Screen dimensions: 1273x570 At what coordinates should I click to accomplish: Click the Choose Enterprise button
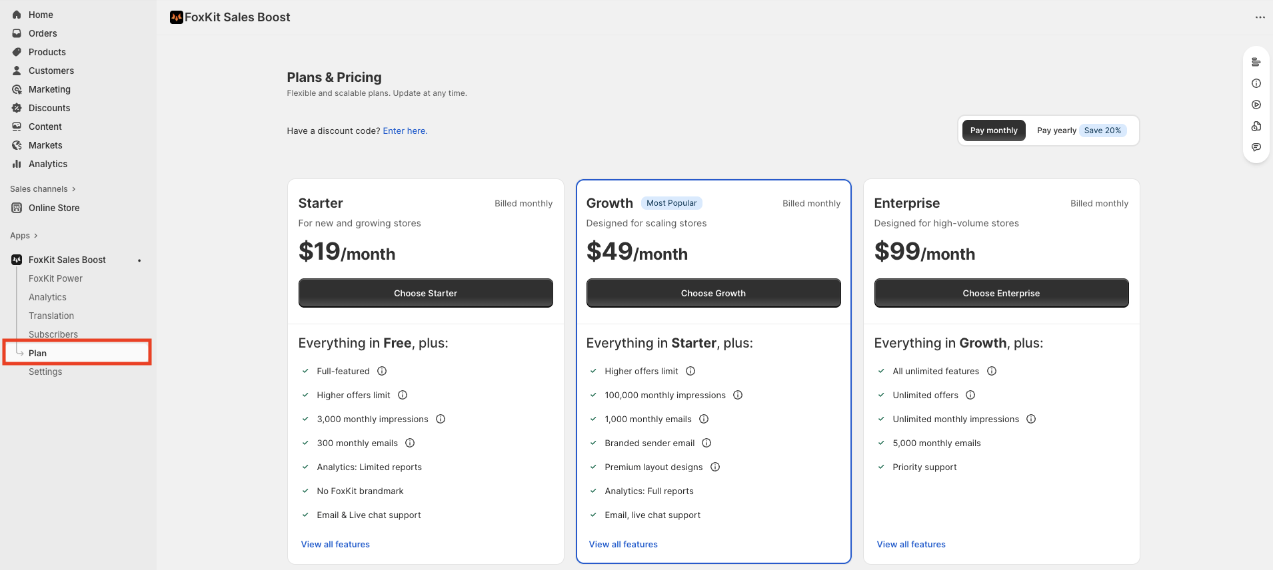[x=1001, y=293]
